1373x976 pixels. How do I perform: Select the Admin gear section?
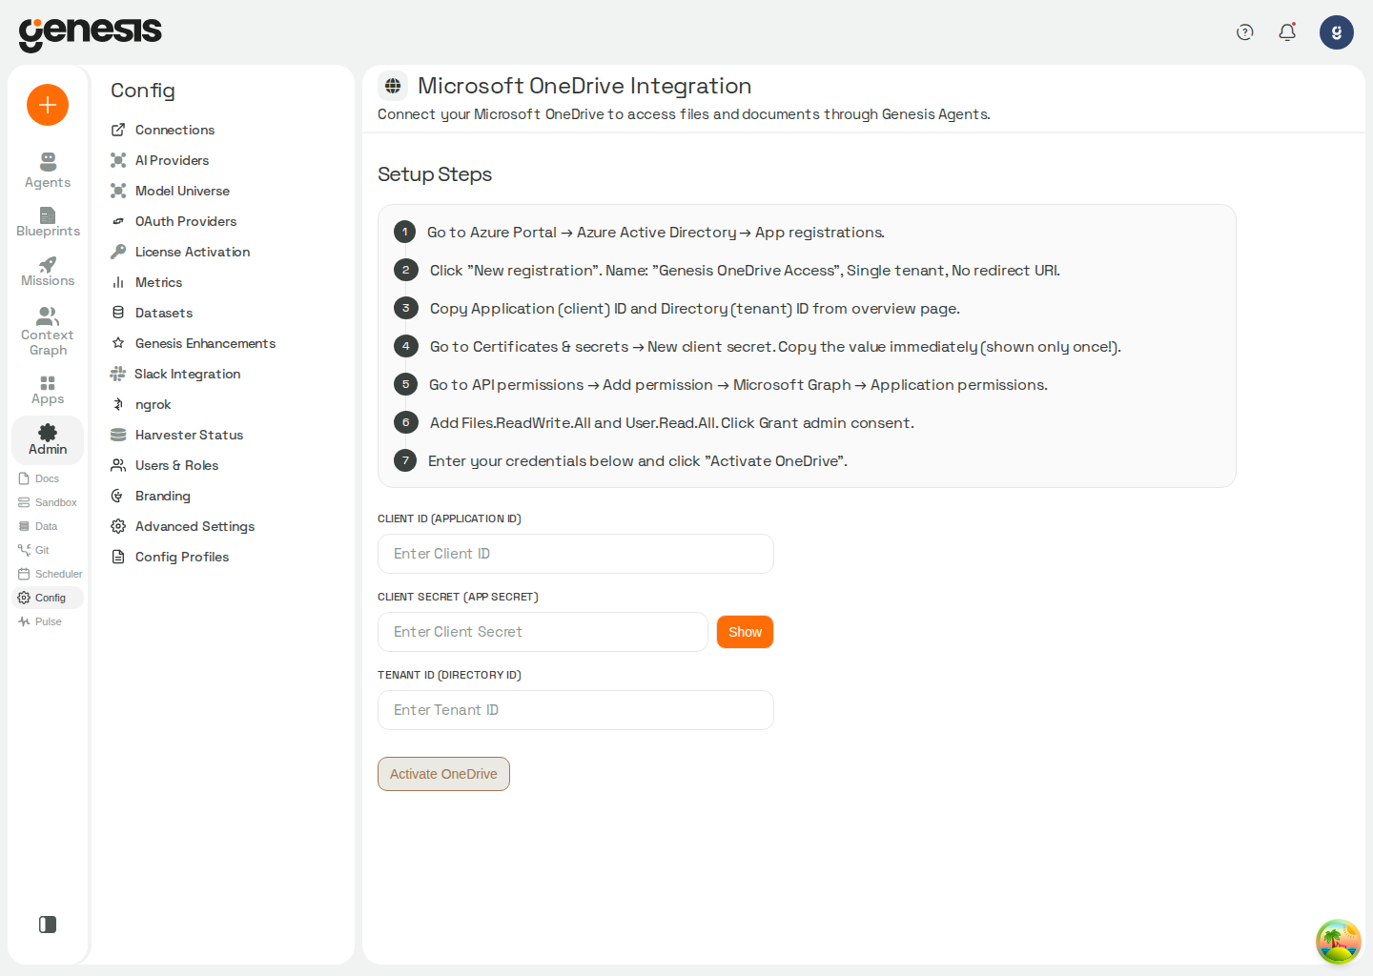48,439
